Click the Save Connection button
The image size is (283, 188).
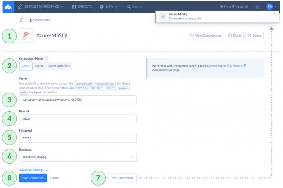[x=33, y=178]
